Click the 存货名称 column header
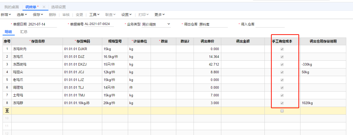 [x=37, y=41]
